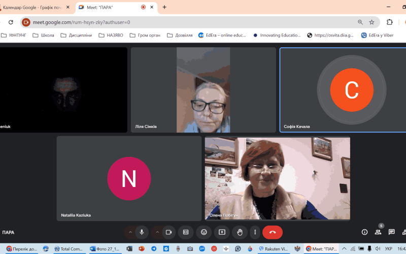Open the meeting details info icon
Image resolution: width=406 pixels, height=254 pixels.
(x=364, y=232)
